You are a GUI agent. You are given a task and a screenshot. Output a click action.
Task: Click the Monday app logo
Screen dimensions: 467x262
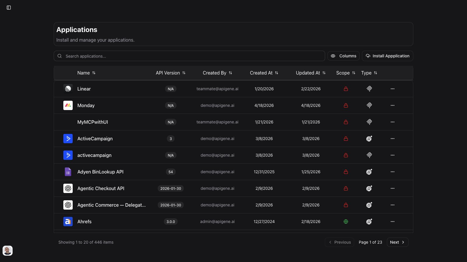coord(68,105)
